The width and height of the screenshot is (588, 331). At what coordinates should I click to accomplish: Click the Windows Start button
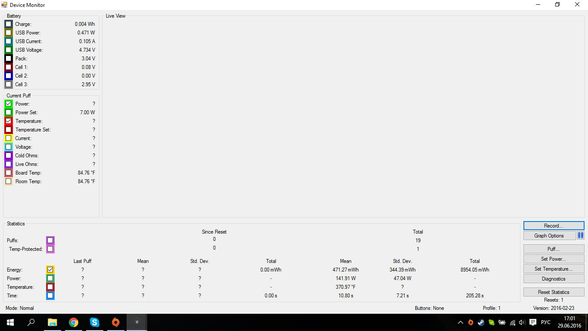(x=10, y=322)
